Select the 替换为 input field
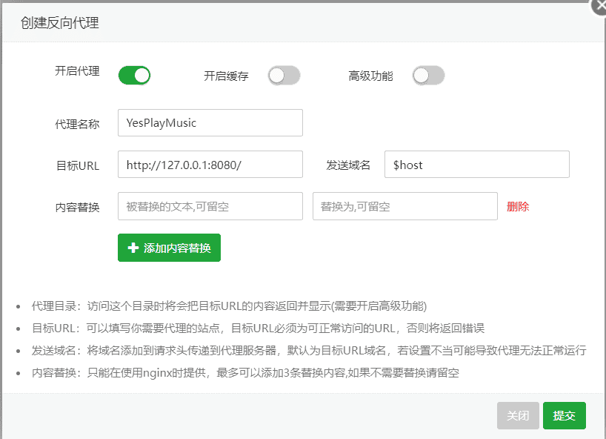 click(404, 206)
